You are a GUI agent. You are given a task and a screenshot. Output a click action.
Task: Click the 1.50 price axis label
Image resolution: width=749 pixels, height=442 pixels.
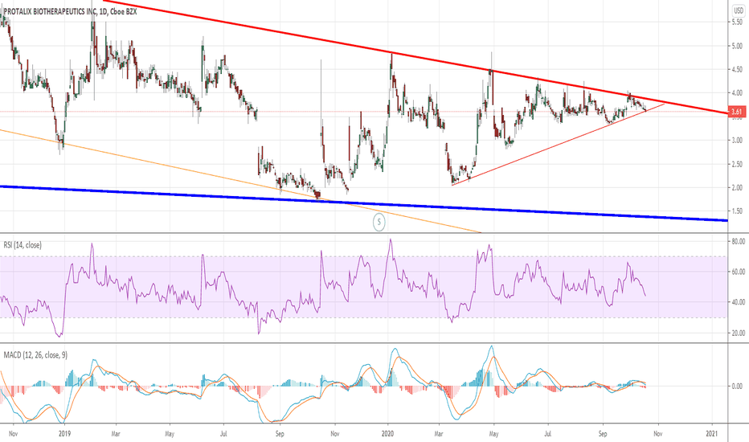(x=738, y=211)
